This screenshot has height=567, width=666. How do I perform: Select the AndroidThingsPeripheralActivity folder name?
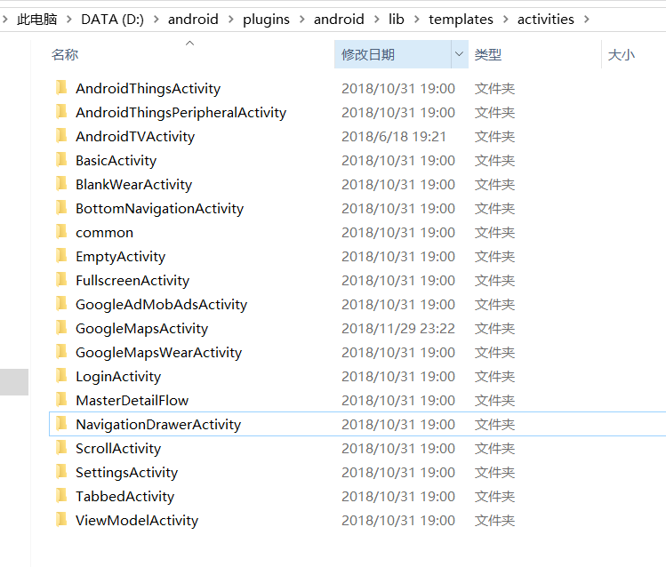click(x=181, y=113)
